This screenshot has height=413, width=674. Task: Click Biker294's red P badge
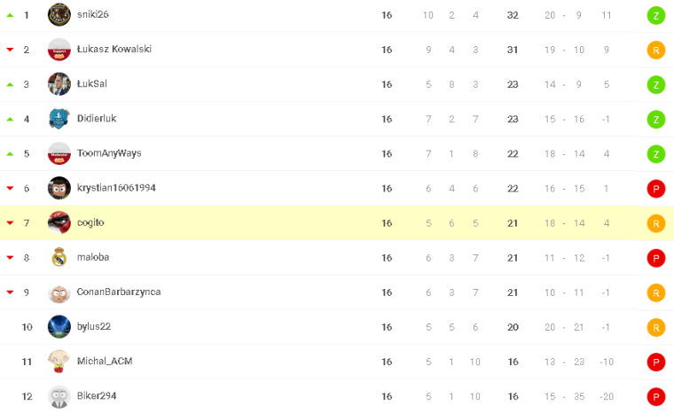(x=656, y=397)
